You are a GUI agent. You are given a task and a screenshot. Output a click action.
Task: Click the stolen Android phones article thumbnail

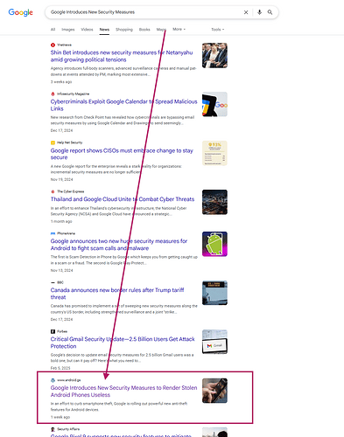click(214, 391)
